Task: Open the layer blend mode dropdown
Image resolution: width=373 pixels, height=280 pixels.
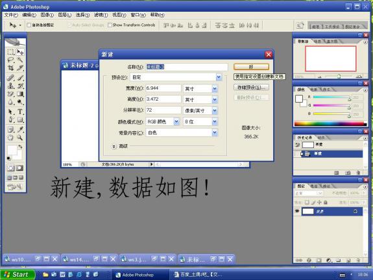Action: click(x=309, y=193)
